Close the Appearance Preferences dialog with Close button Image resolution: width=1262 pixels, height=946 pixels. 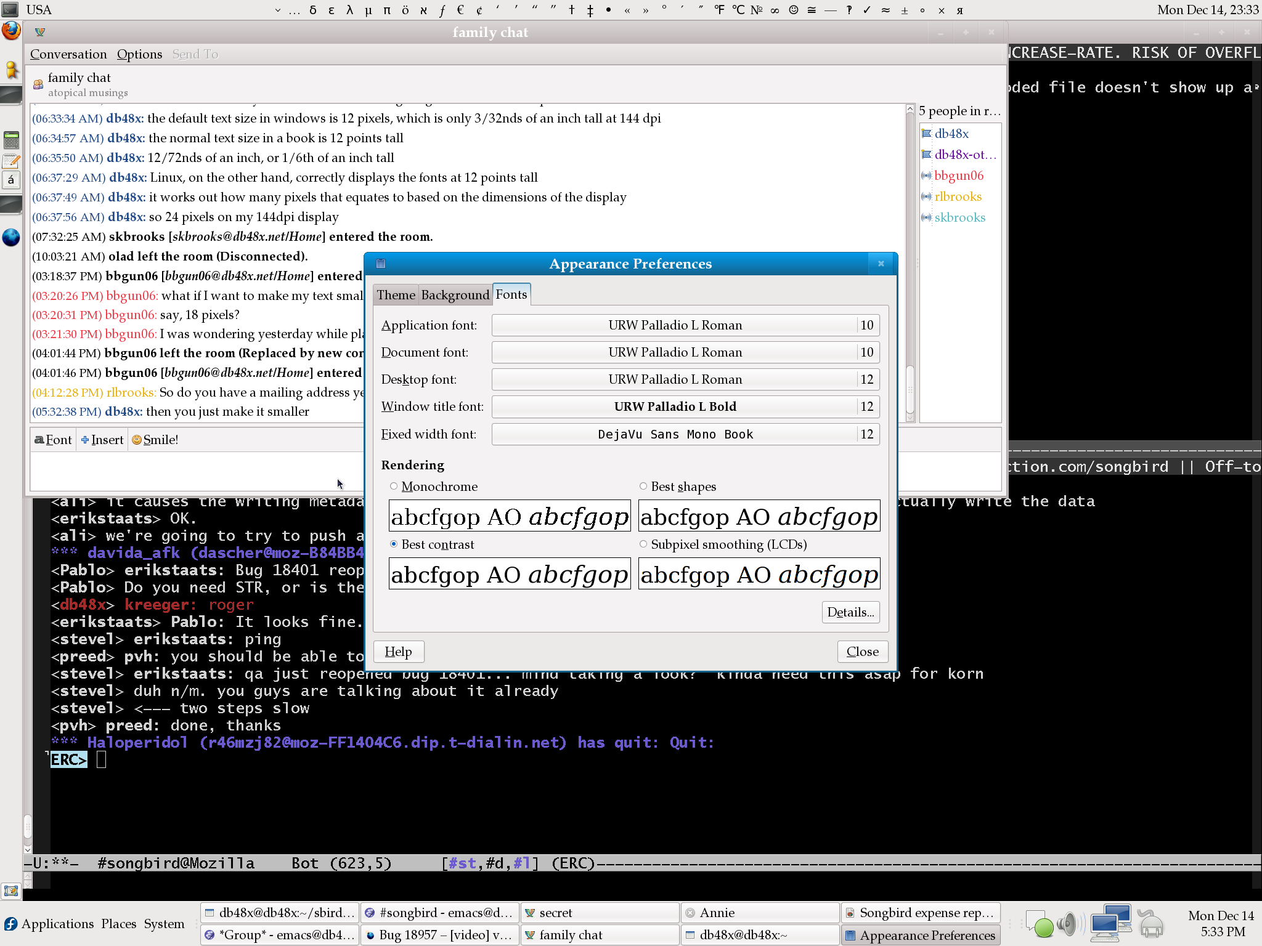863,652
